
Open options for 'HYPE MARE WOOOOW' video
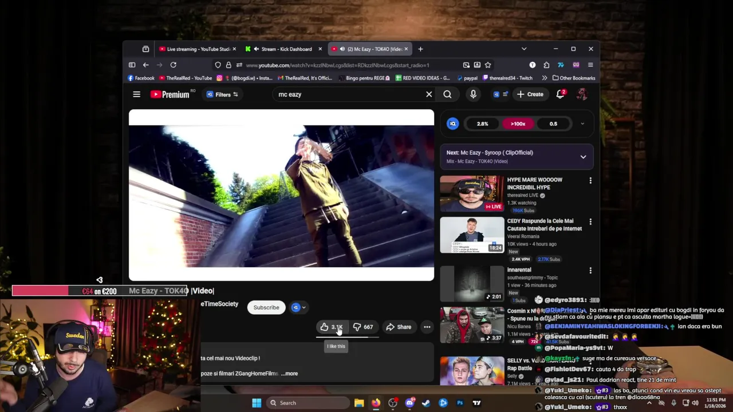pos(590,181)
